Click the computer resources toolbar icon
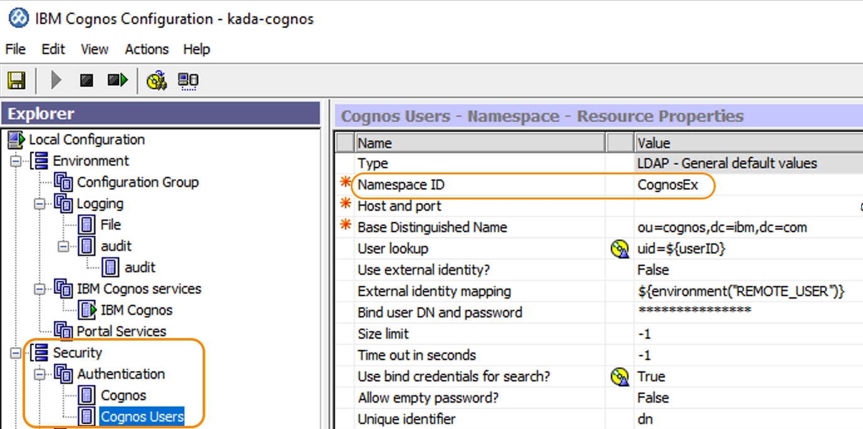This screenshot has height=429, width=863. coord(187,80)
